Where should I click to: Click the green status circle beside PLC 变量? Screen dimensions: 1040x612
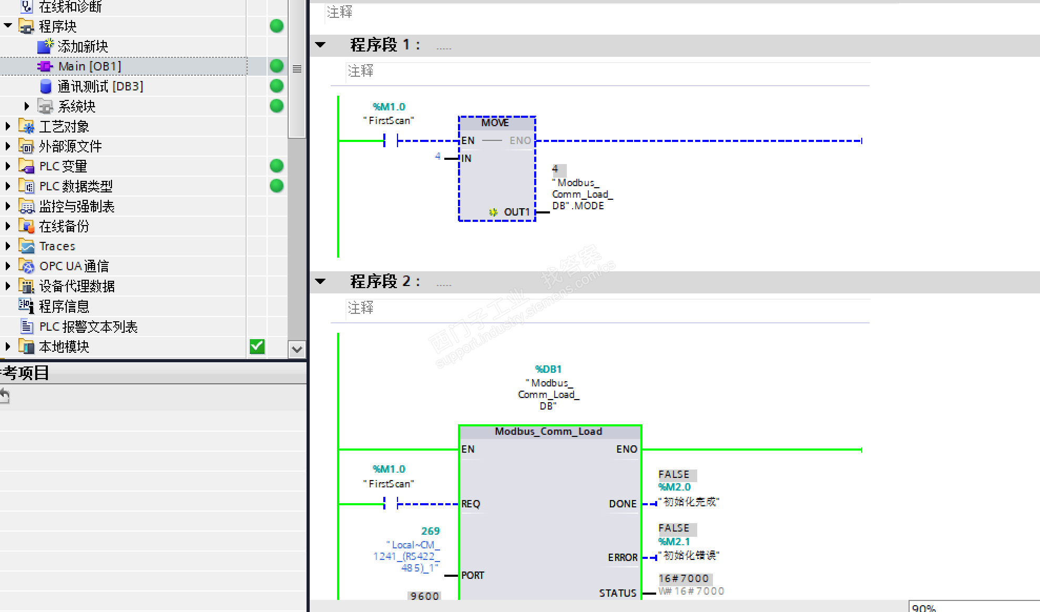coord(277,166)
